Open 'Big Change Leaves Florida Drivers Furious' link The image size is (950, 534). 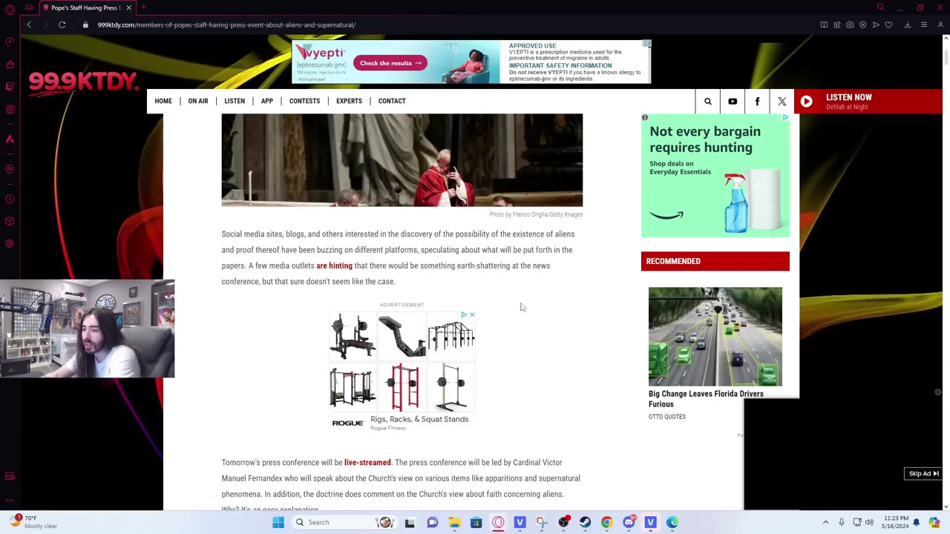click(706, 399)
